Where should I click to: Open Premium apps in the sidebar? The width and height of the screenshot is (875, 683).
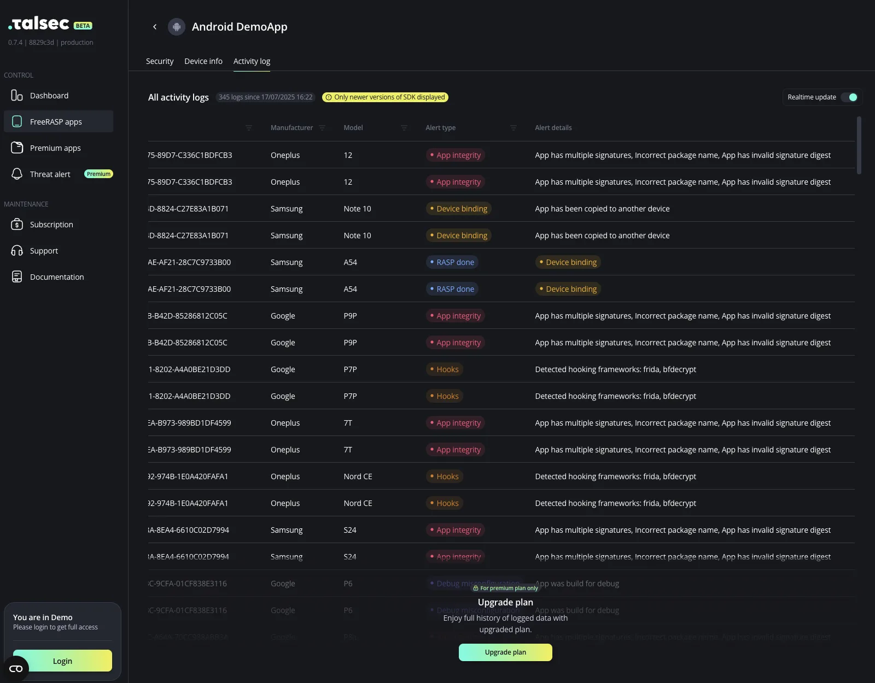click(x=59, y=148)
